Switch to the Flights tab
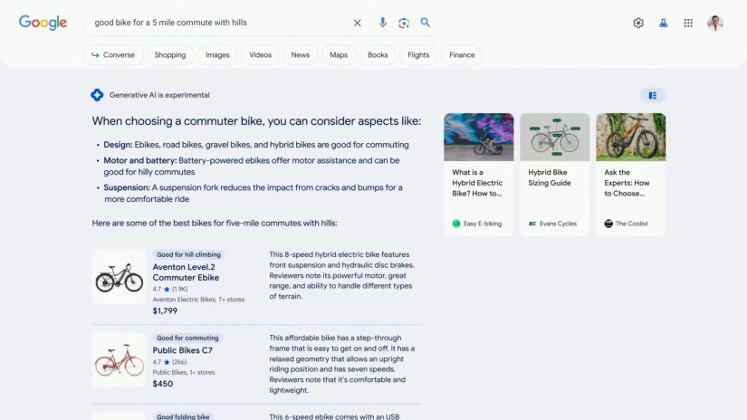 (x=418, y=54)
